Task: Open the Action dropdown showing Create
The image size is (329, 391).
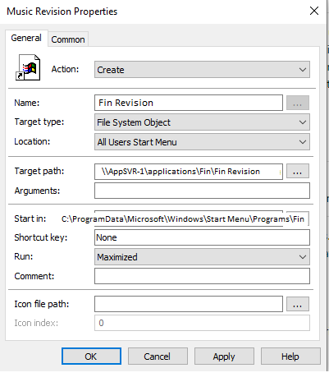Action: click(202, 70)
